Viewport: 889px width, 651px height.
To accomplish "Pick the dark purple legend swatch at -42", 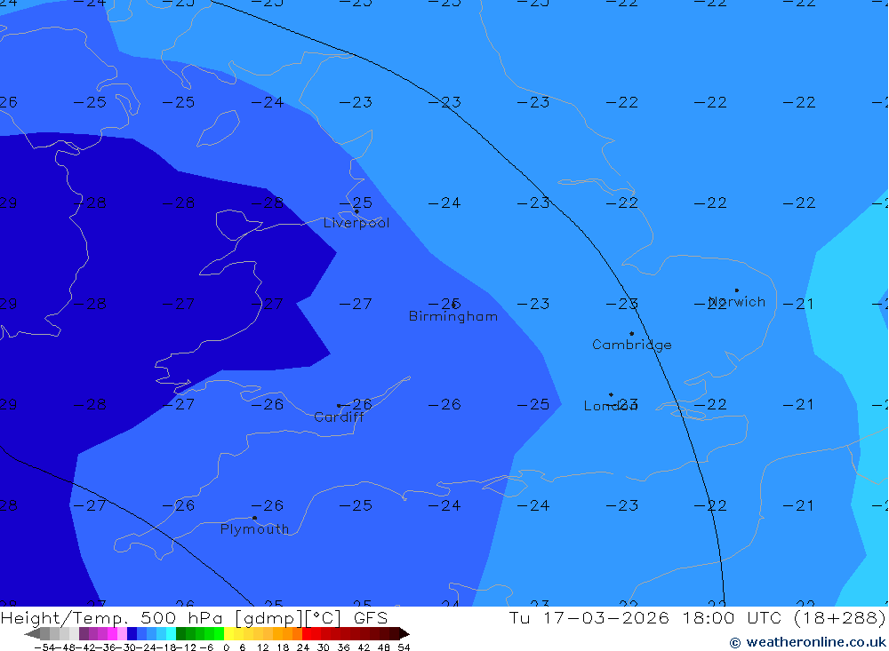I will tap(84, 633).
